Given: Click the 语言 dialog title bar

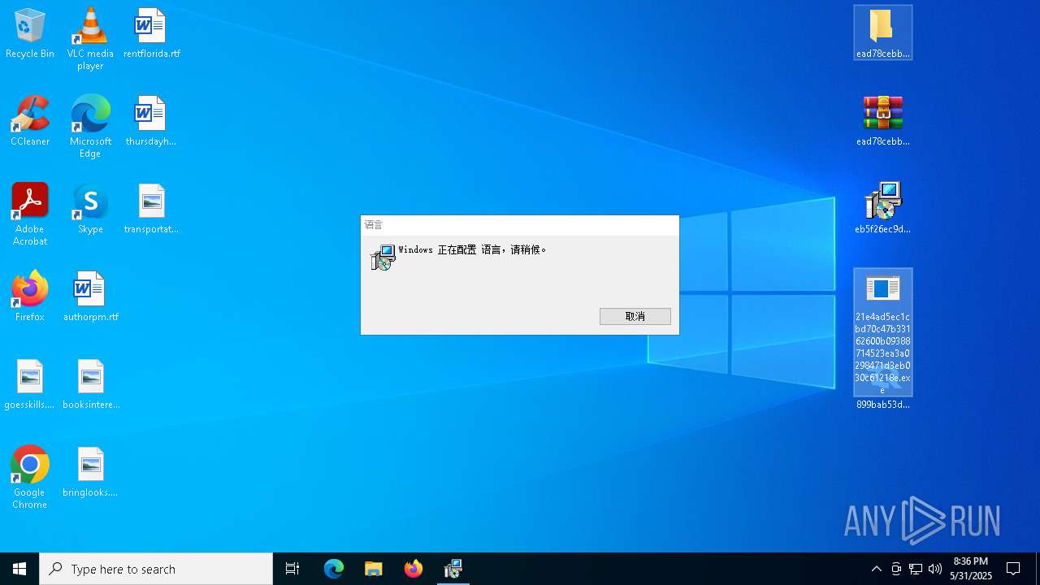Looking at the screenshot, I should point(520,225).
